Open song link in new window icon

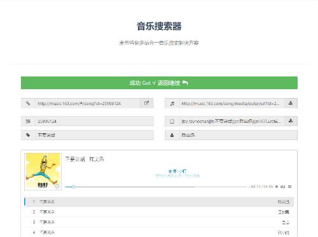click(x=146, y=103)
